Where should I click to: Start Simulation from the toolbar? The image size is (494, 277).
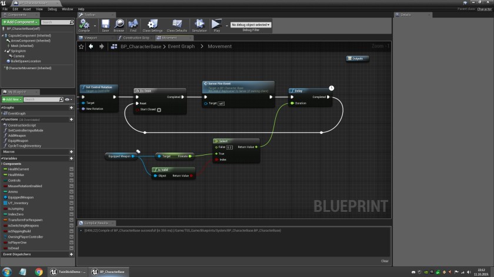(x=199, y=25)
